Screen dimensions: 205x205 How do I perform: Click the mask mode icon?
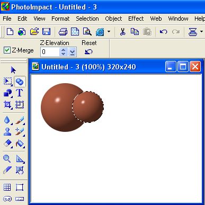click(7, 199)
